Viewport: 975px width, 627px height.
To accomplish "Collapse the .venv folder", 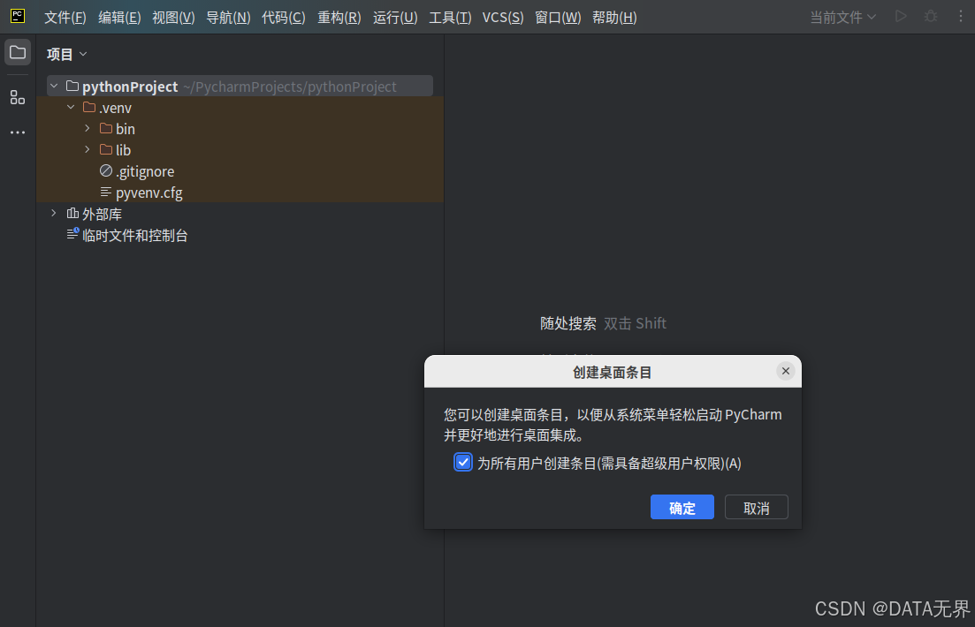I will 71,107.
